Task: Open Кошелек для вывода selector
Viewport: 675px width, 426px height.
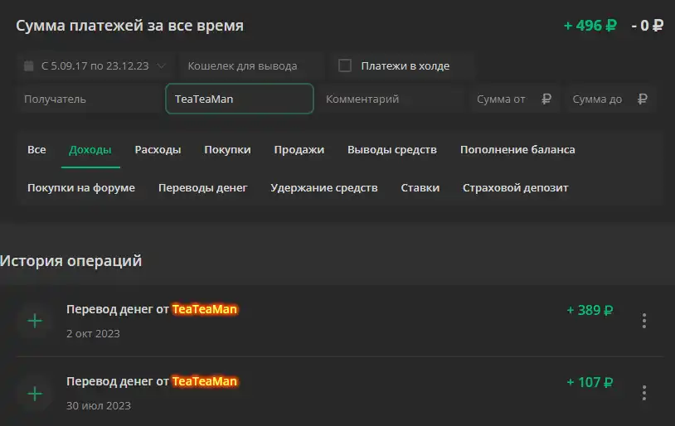Action: tap(251, 65)
